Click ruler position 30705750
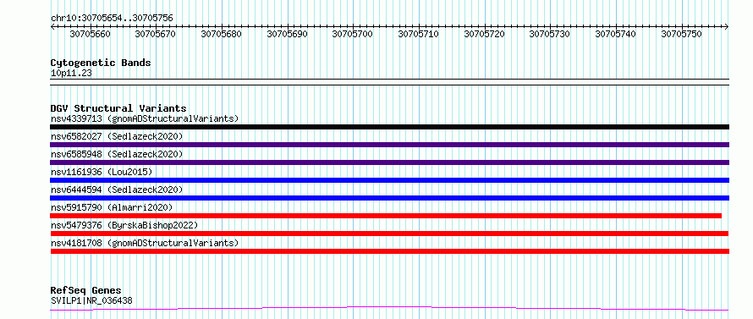Screen dimensions: 753x319 click(681, 34)
